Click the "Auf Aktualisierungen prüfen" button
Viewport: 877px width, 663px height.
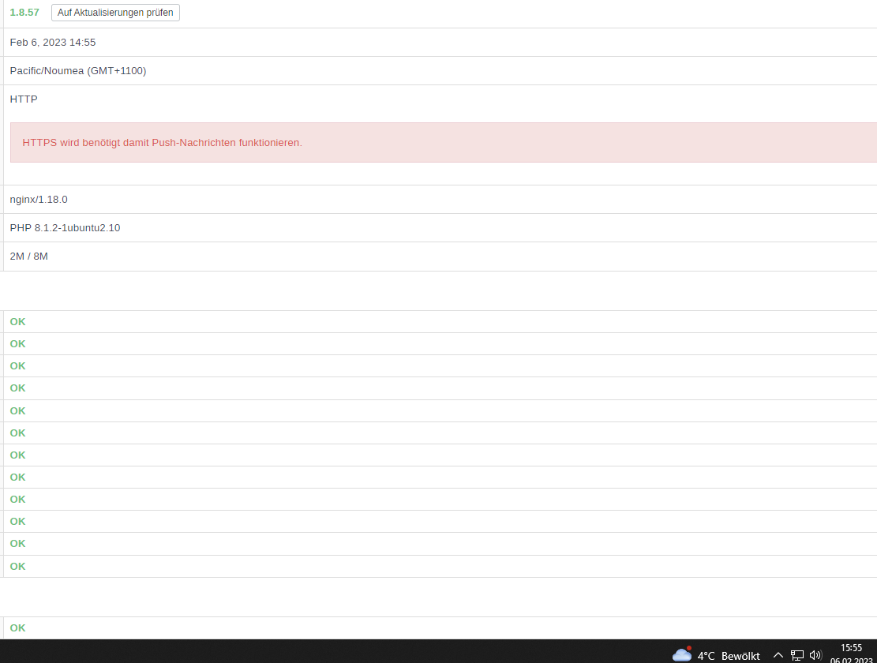coord(115,13)
